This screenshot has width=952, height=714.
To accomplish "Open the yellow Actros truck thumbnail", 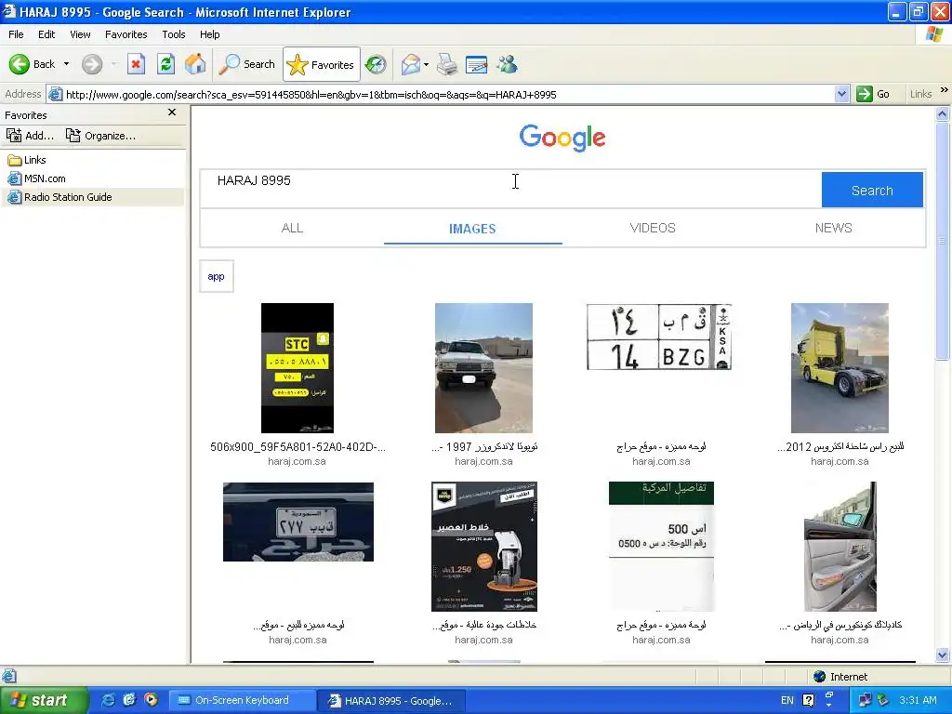I will click(x=840, y=368).
